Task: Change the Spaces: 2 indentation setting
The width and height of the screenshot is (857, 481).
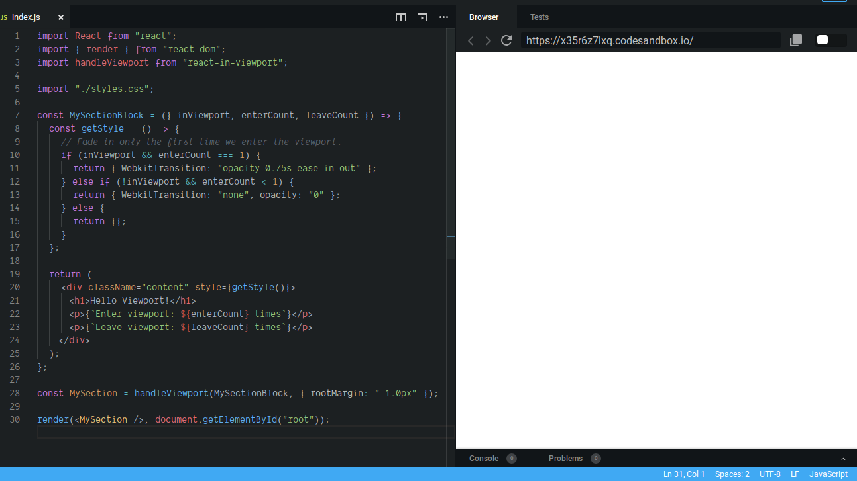Action: tap(732, 474)
